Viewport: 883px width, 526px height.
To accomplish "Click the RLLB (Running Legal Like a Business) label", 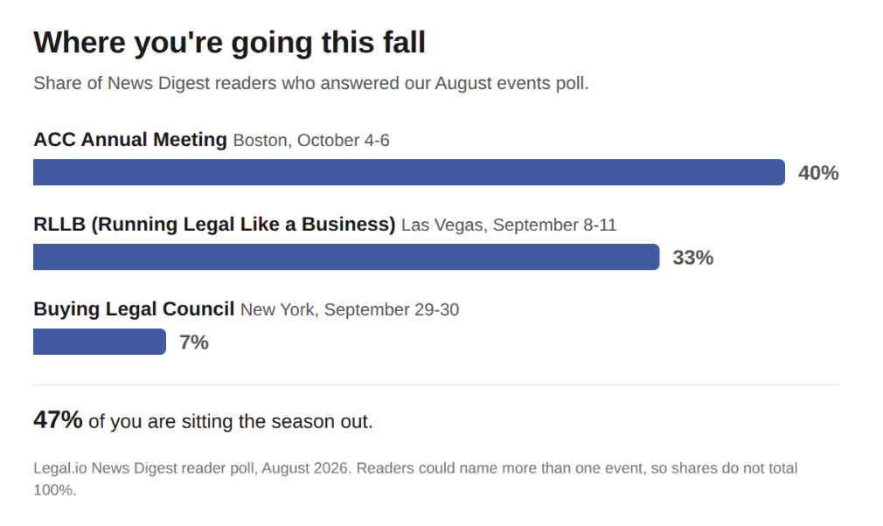I will coord(214,224).
